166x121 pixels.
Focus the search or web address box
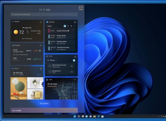pos(44,15)
